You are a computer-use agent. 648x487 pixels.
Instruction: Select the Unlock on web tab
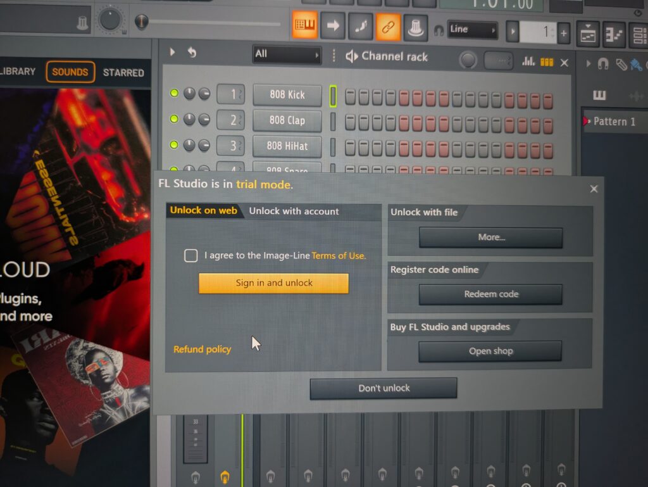(x=203, y=210)
